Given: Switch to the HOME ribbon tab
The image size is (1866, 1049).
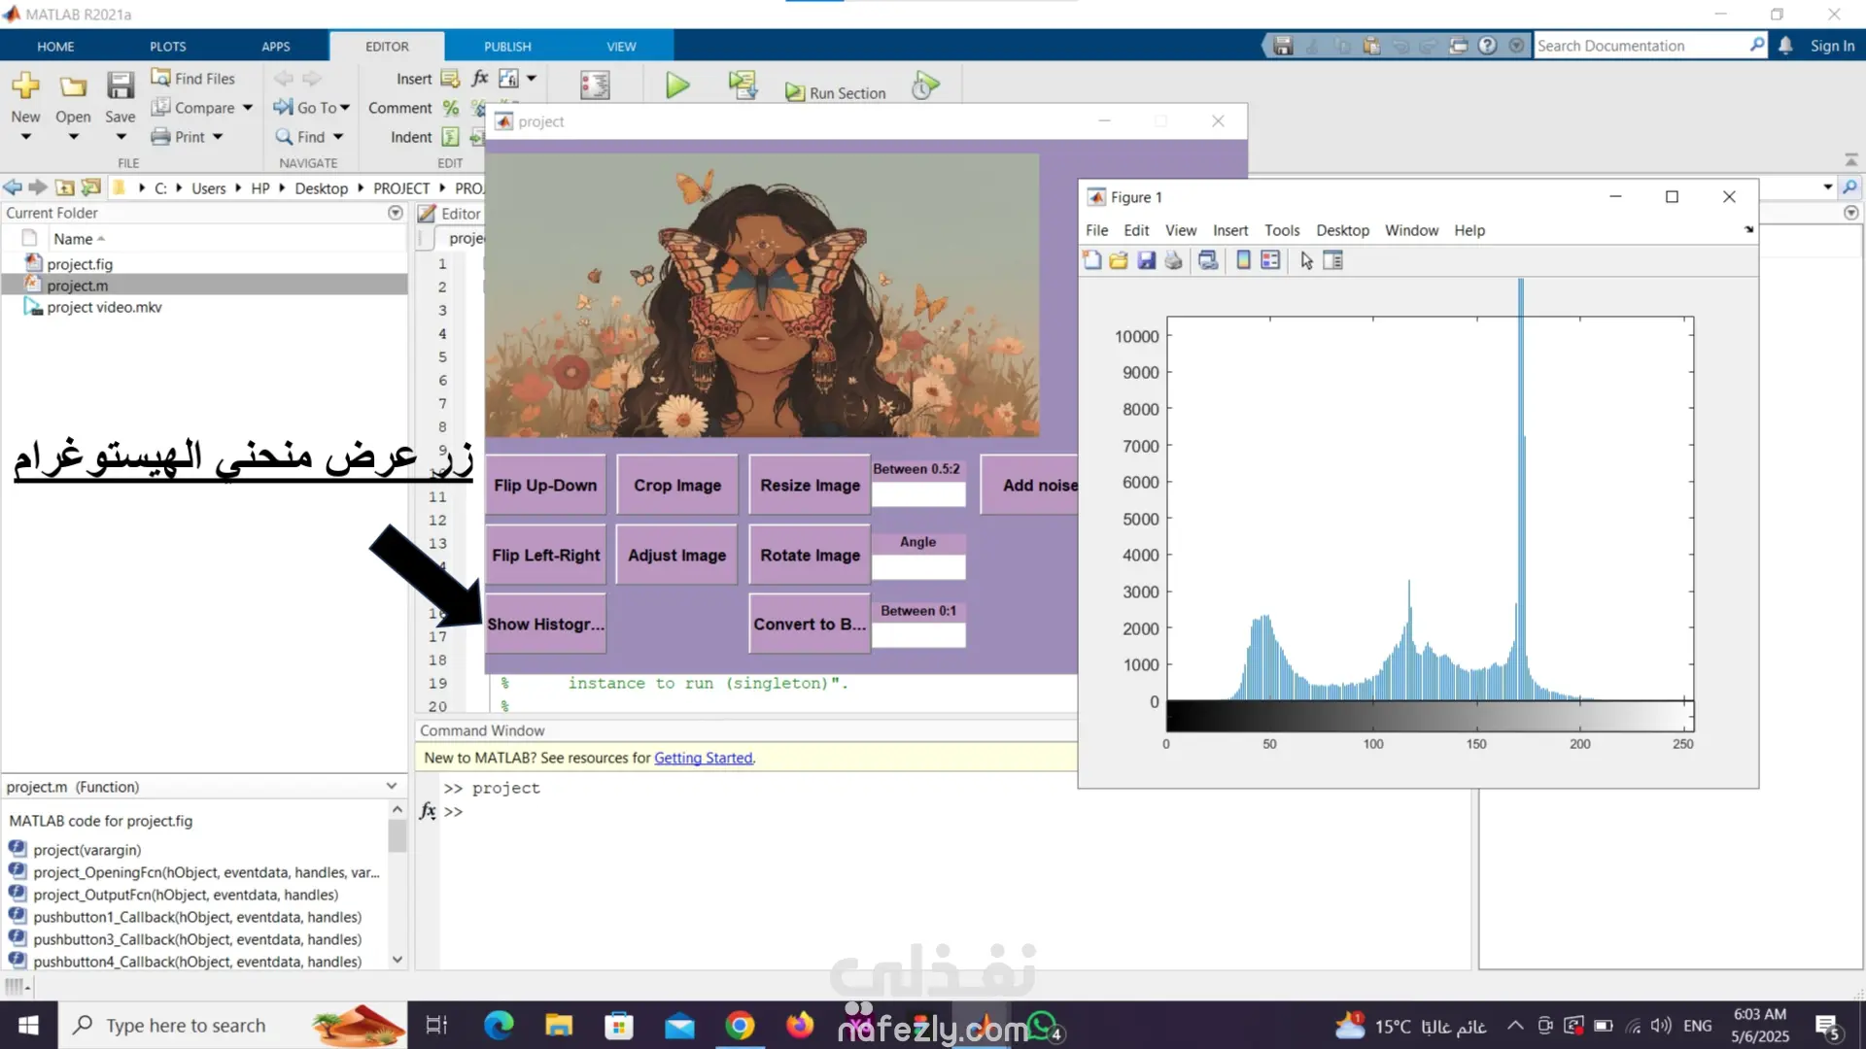Looking at the screenshot, I should click(x=55, y=46).
